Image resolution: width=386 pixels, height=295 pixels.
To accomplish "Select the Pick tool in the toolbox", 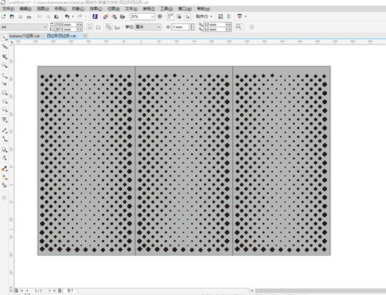I will click(x=4, y=38).
